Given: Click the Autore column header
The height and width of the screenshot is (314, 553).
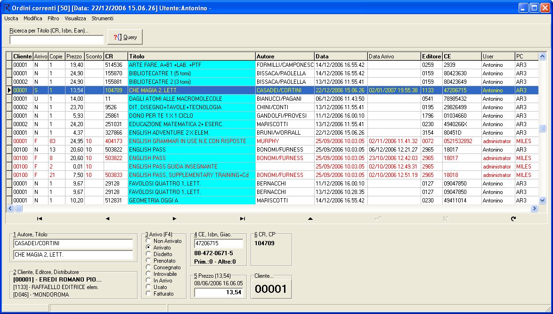Looking at the screenshot, I should tap(285, 56).
